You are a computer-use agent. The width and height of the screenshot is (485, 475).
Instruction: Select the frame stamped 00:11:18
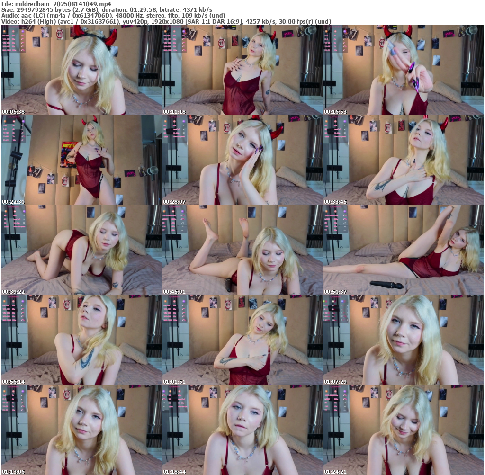pyautogui.click(x=242, y=70)
